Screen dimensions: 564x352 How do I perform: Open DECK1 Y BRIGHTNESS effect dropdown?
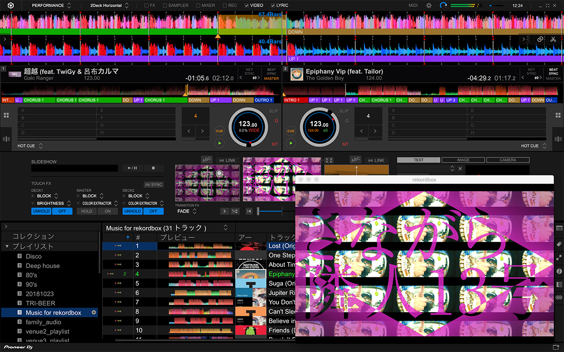pyautogui.click(x=51, y=203)
